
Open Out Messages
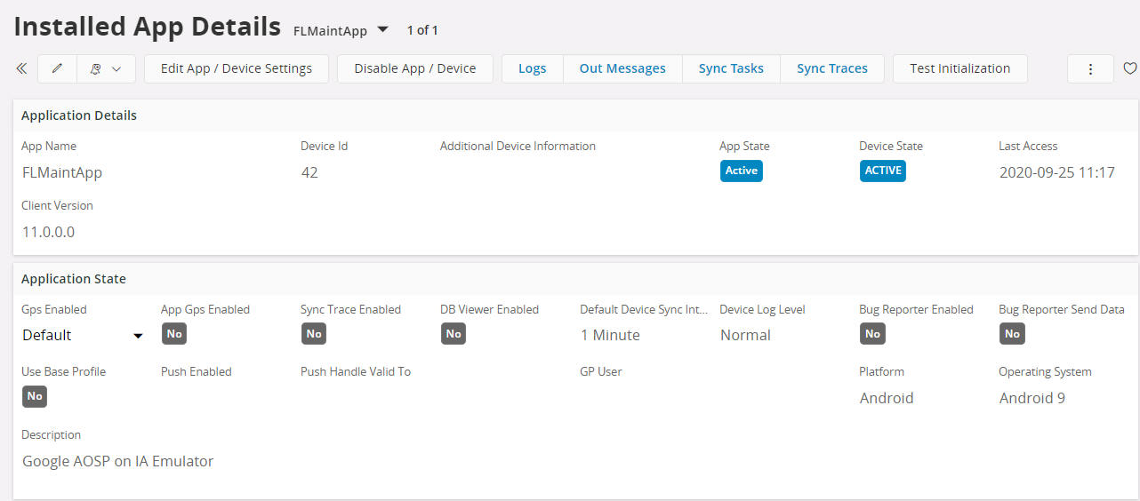(x=622, y=68)
